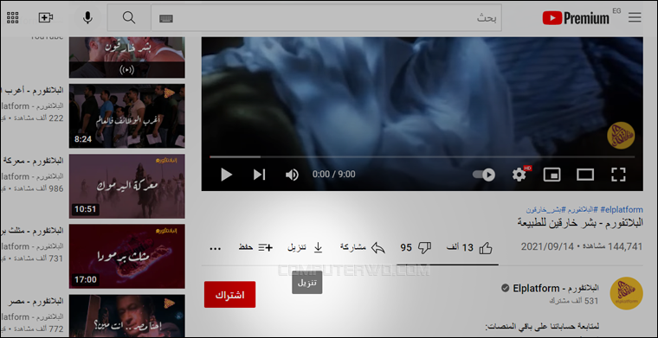Screen dimensions: 658x338
Task: Open the 8:24 video thumbnail
Action: (126, 116)
